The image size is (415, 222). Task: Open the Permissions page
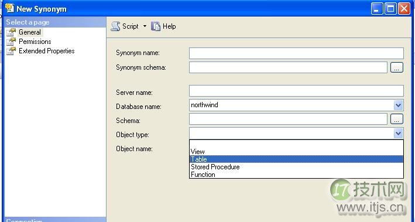coord(35,42)
